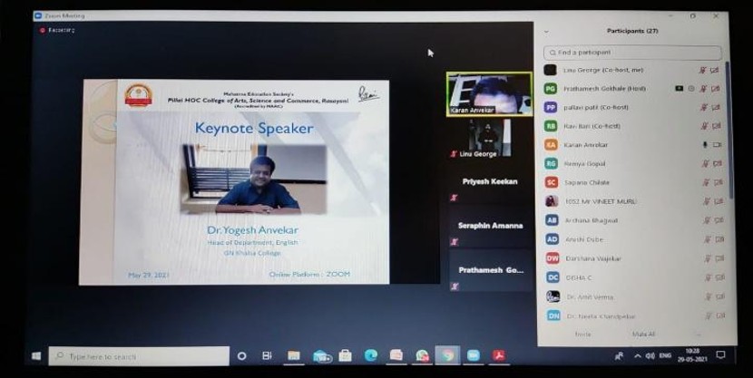Click the muted mic icon for Ravi Bari
This screenshot has width=753, height=378.
point(704,126)
